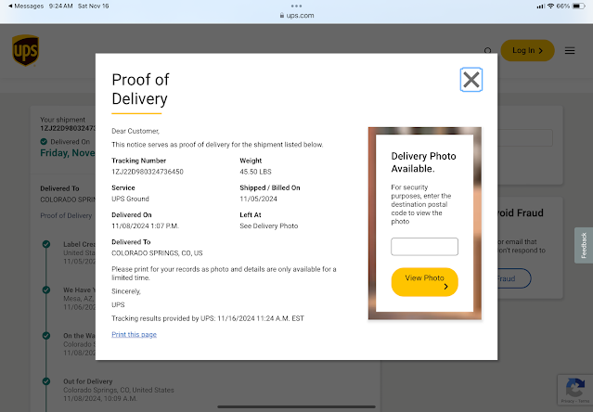Tap the ups.com address bar
The width and height of the screenshot is (593, 412).
297,16
